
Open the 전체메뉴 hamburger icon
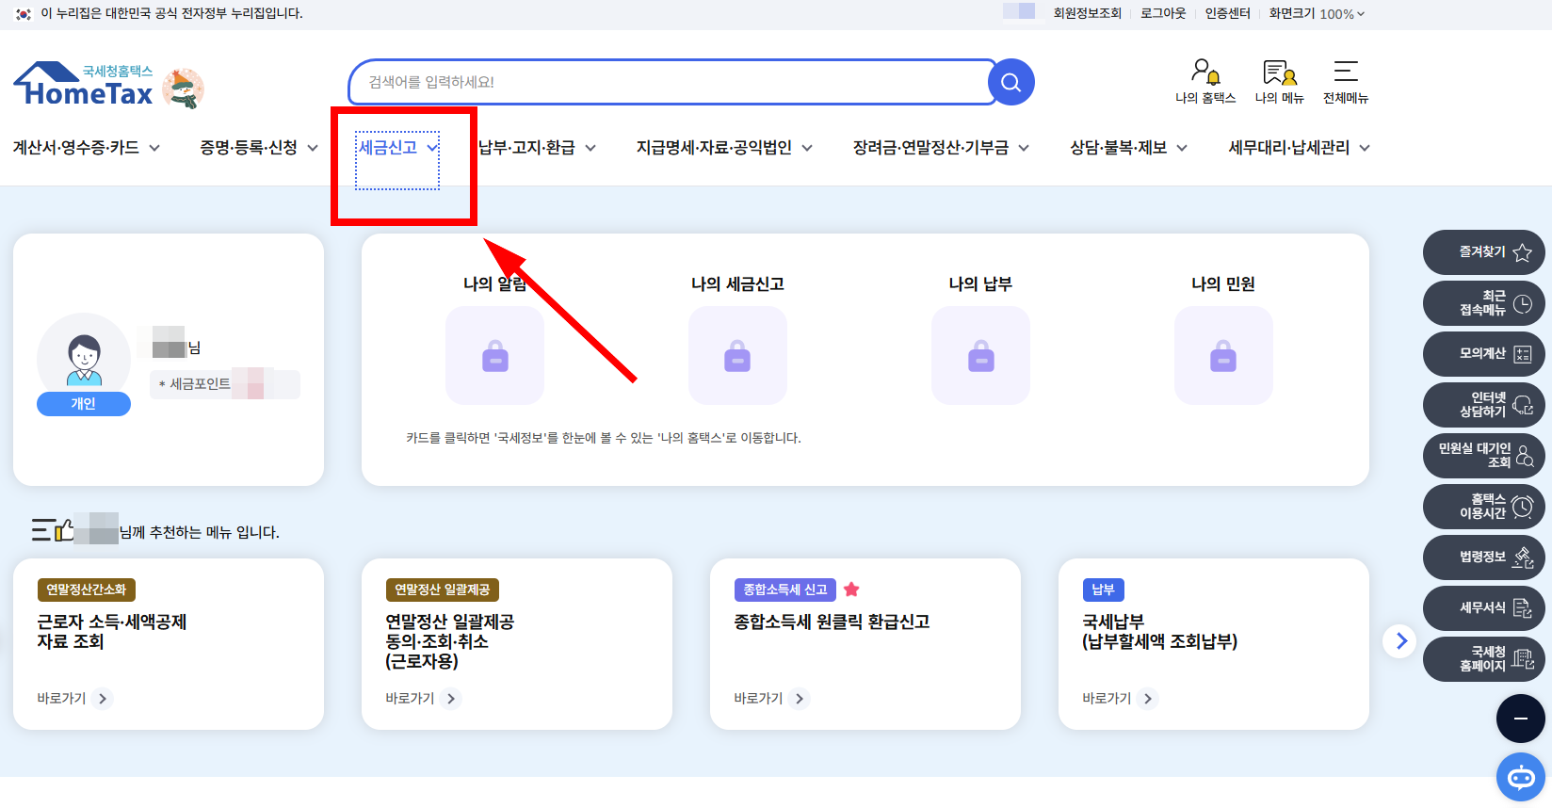coord(1345,81)
